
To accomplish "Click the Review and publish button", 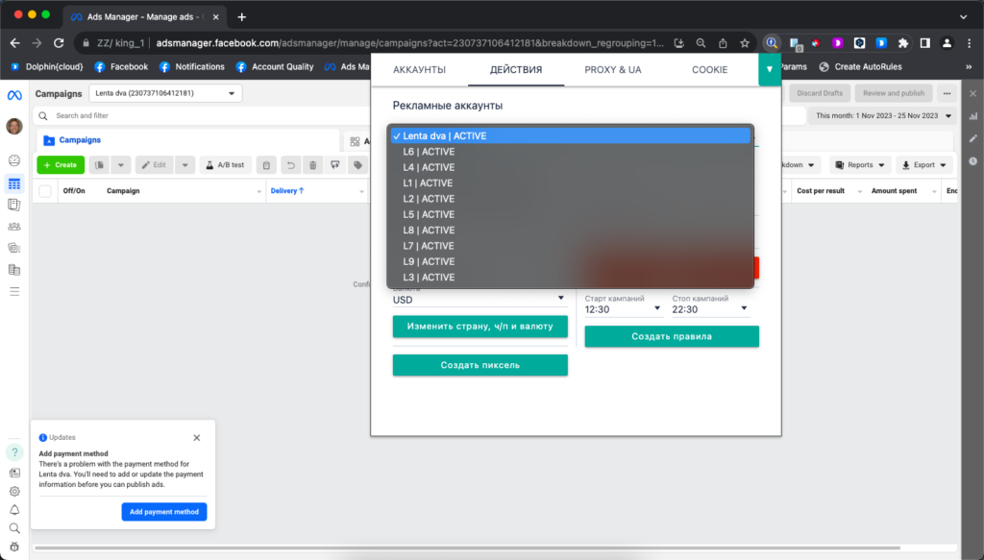I will [894, 93].
